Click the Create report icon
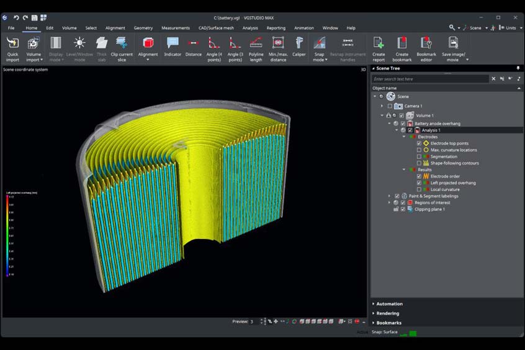525x350 pixels. 379,43
